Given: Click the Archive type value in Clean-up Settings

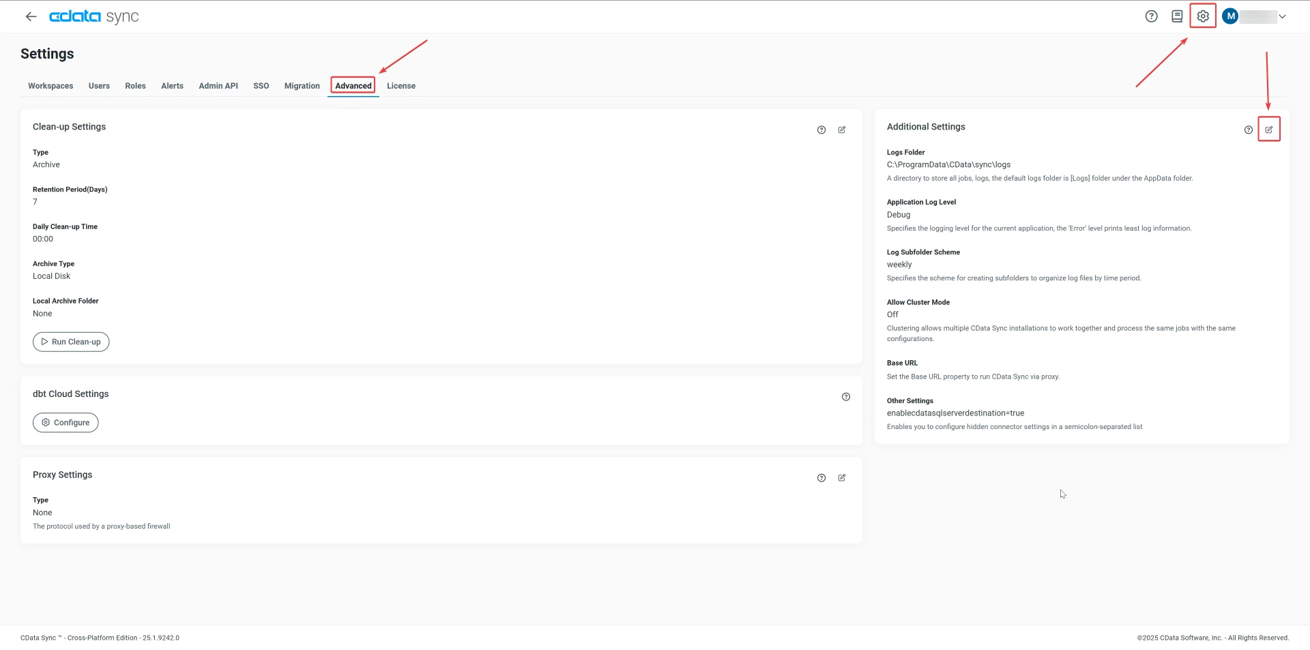Looking at the screenshot, I should tap(46, 165).
